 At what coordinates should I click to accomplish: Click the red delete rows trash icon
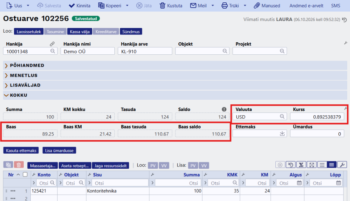click(19, 165)
